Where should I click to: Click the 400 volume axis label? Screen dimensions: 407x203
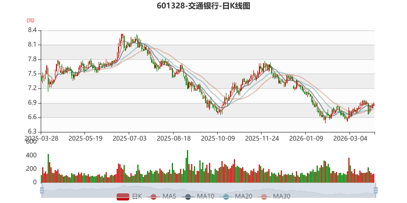(31, 155)
